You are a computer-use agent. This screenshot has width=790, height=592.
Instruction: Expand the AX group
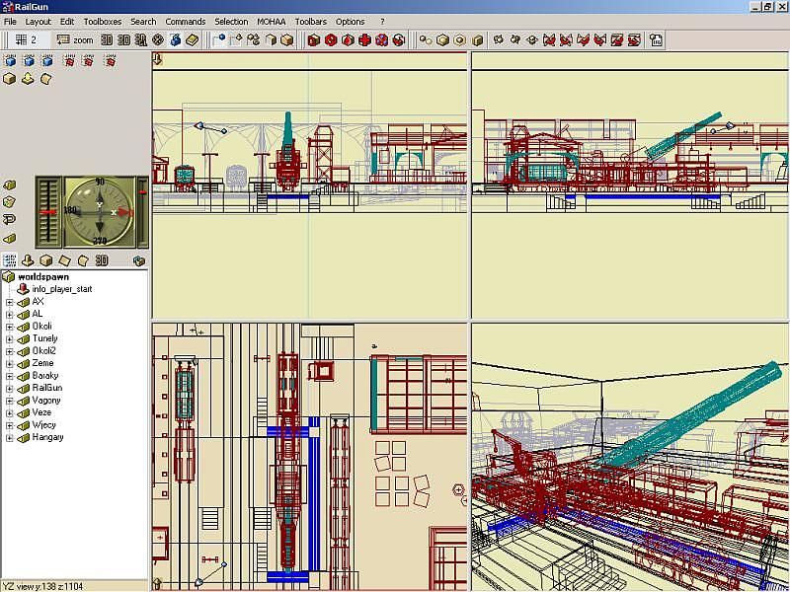coord(9,303)
